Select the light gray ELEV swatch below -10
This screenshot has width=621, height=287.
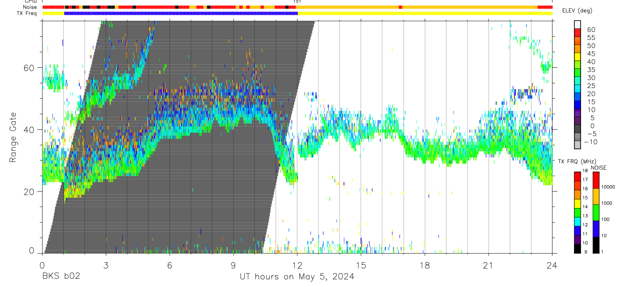578,145
